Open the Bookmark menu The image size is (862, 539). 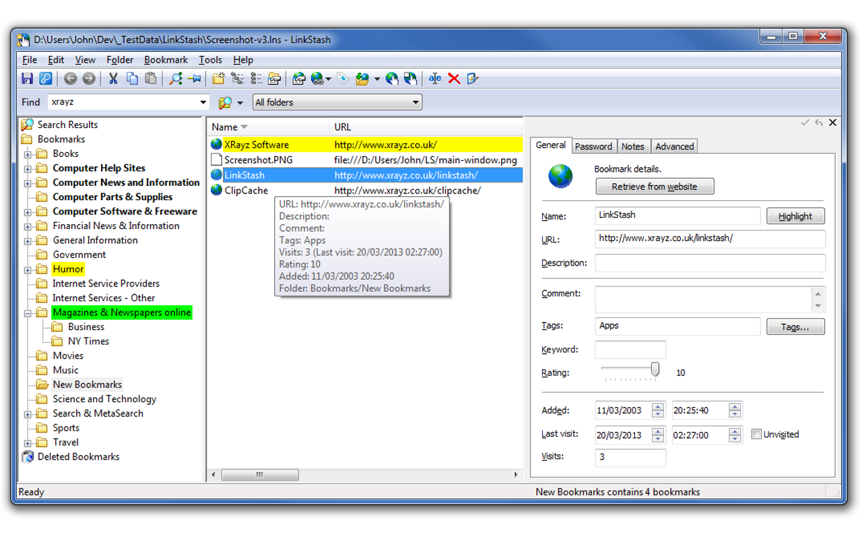(x=166, y=60)
